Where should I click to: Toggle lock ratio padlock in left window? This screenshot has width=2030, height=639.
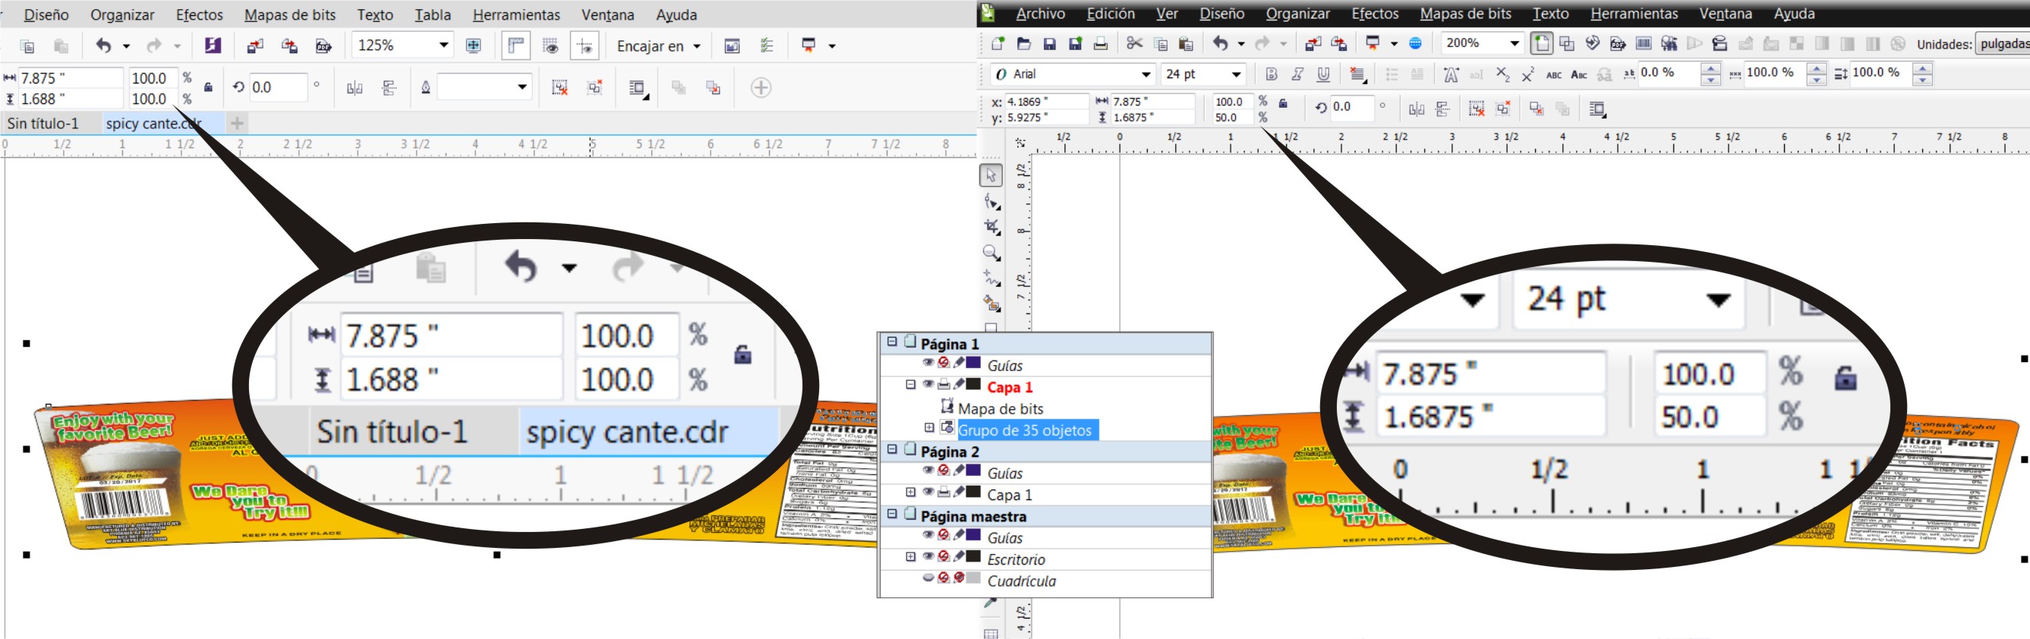[208, 87]
